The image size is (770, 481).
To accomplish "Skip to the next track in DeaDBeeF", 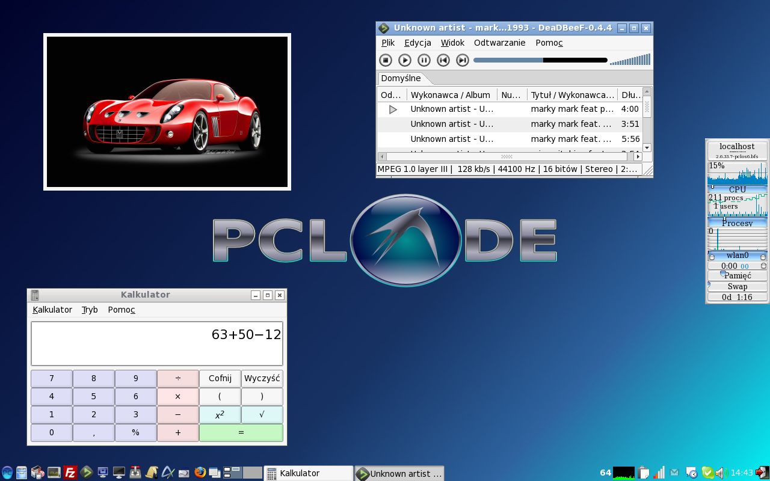I will pyautogui.click(x=463, y=60).
